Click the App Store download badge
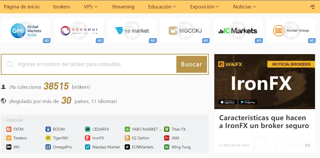Viewport: 320px width, 158px height. tap(227, 102)
